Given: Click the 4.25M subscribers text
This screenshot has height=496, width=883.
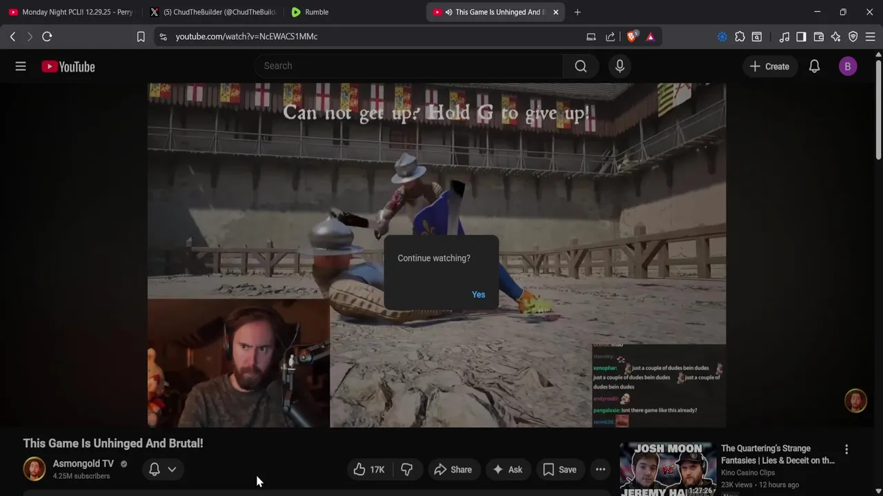Looking at the screenshot, I should (81, 476).
